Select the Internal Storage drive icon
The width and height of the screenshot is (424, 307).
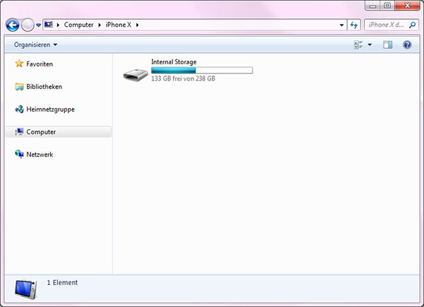tap(136, 75)
